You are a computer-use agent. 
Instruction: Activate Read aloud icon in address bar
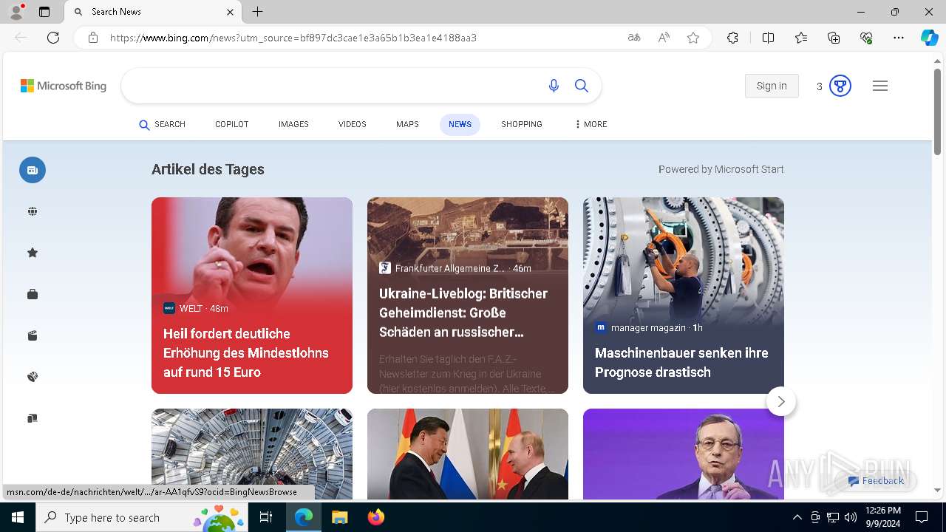(664, 38)
